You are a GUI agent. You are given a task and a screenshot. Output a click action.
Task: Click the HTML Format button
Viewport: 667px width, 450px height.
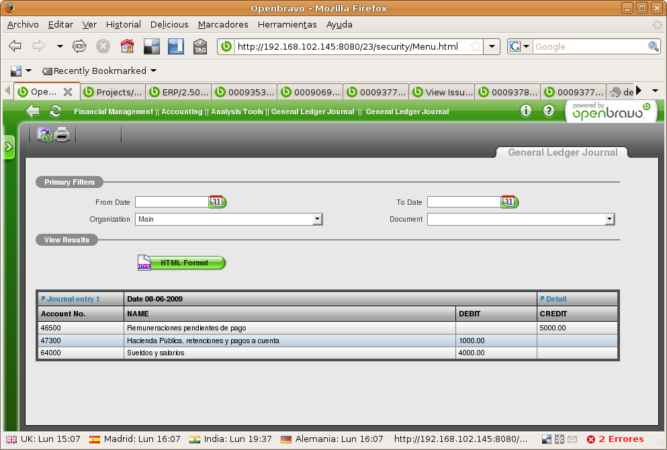(183, 263)
